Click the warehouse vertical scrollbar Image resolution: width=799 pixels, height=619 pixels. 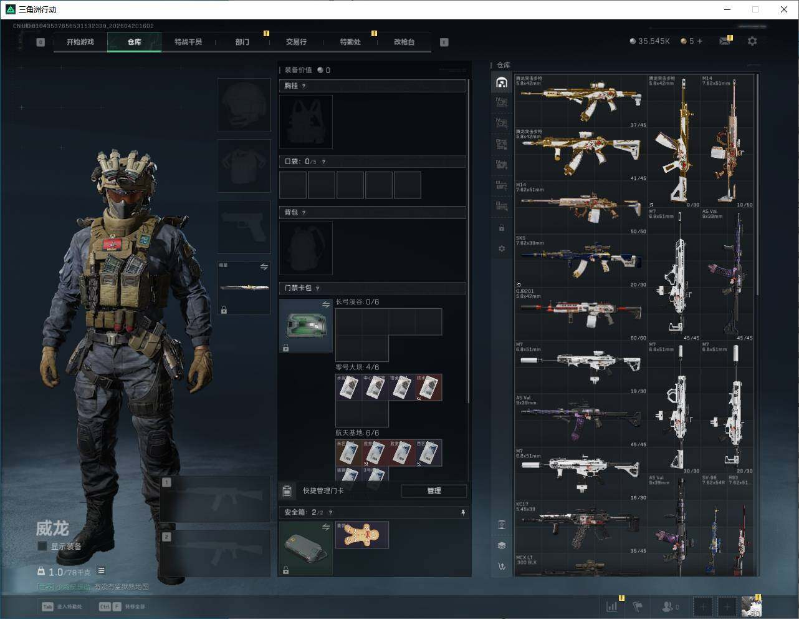pos(757,184)
